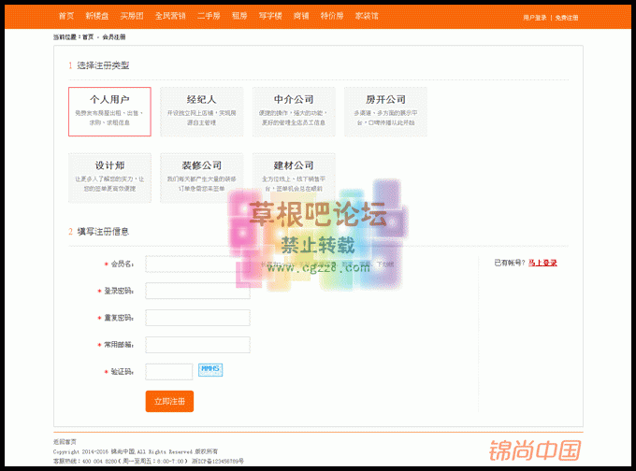Viewport: 636px width, 471px height.
Task: Select the 二手房 nav item
Action: point(209,16)
